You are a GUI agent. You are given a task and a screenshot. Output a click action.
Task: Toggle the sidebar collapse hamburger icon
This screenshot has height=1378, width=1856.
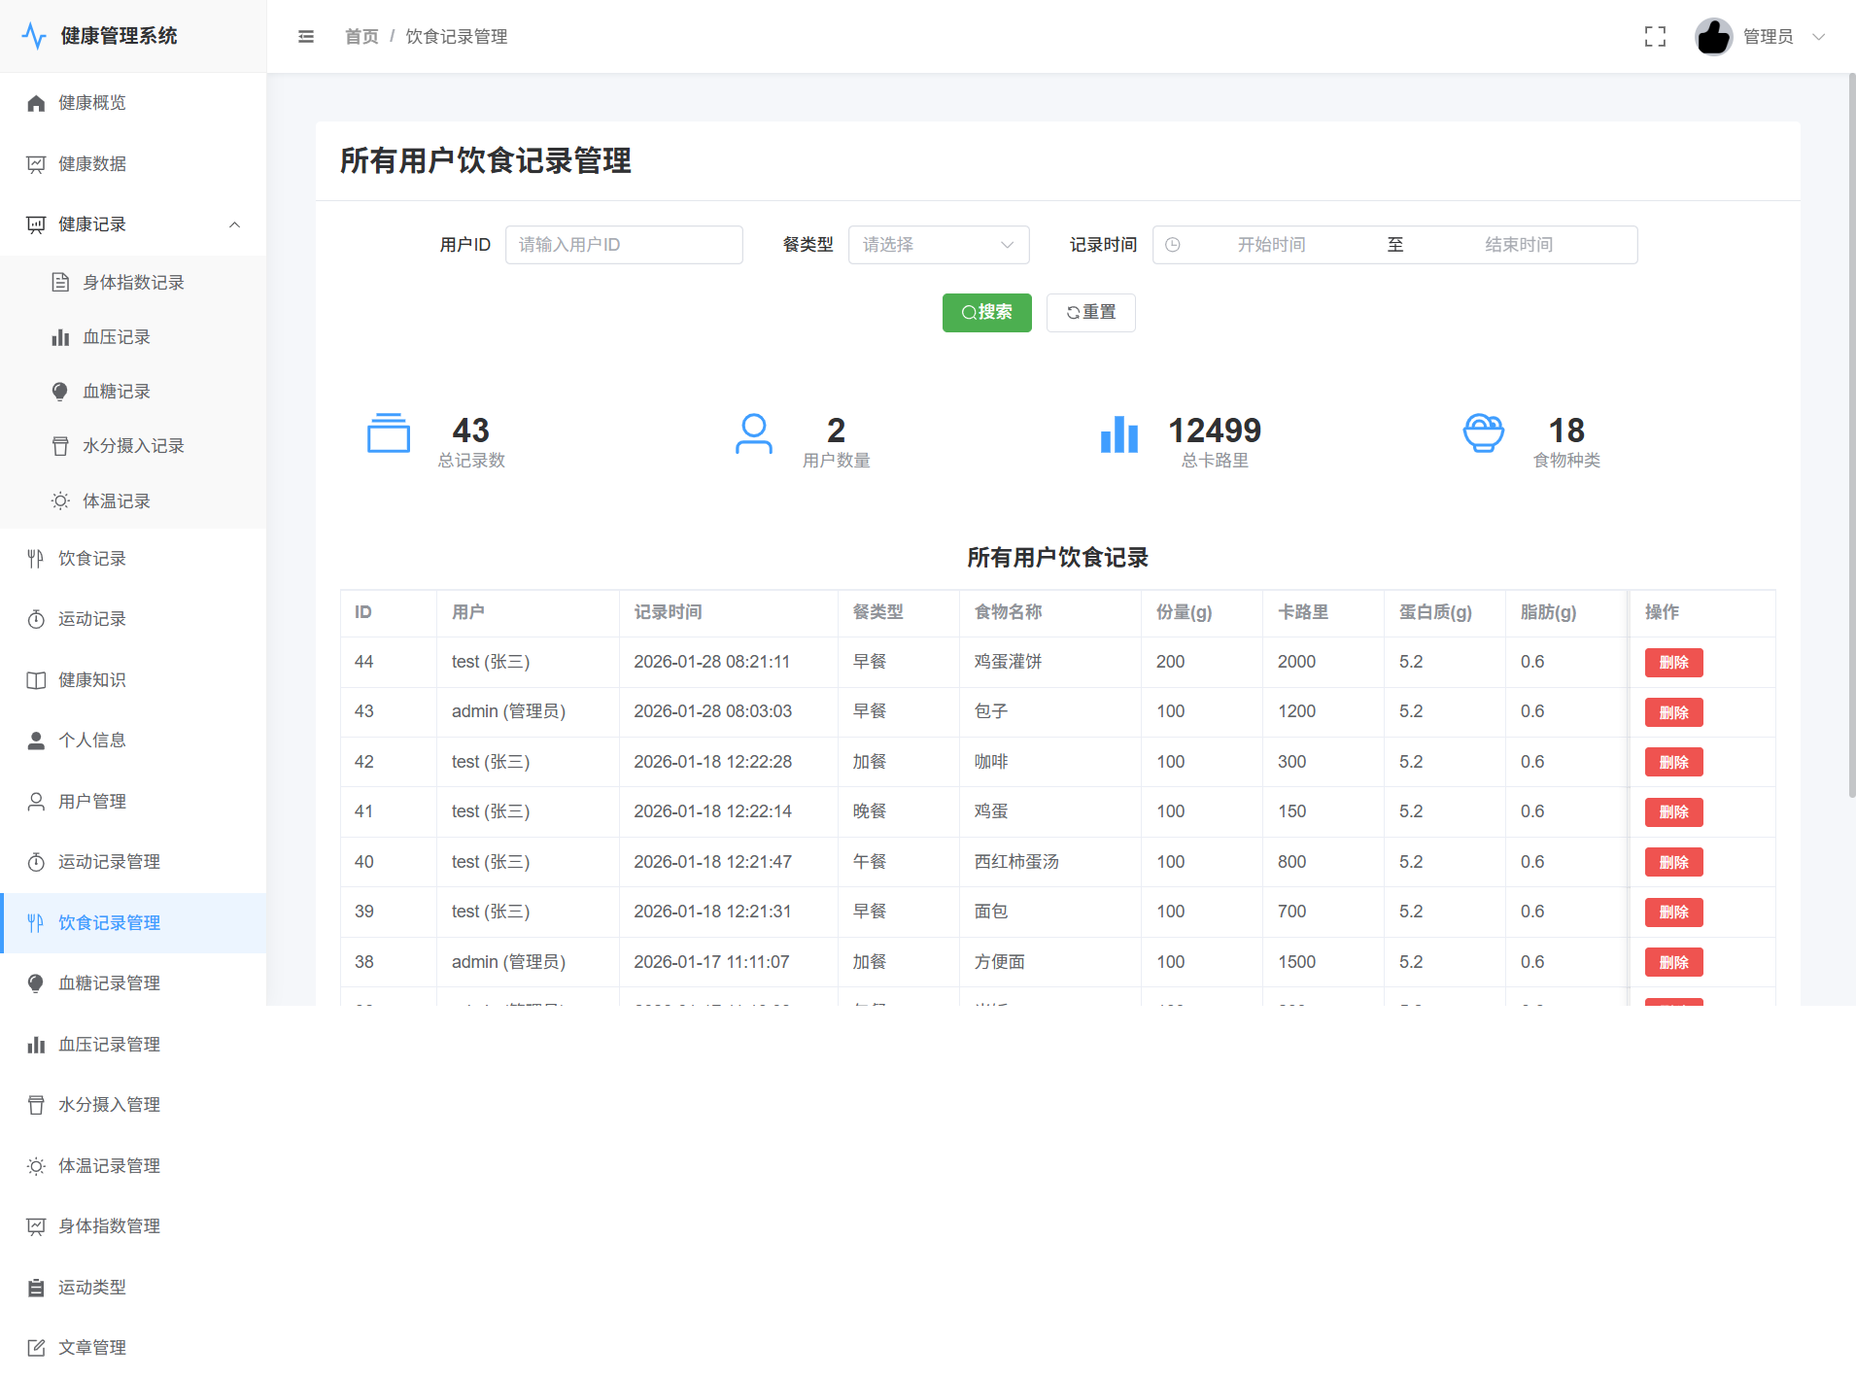pos(306,37)
